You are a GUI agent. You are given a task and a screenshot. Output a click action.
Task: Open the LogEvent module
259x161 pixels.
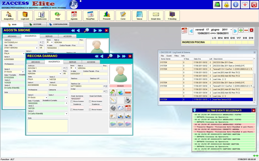click(25, 15)
